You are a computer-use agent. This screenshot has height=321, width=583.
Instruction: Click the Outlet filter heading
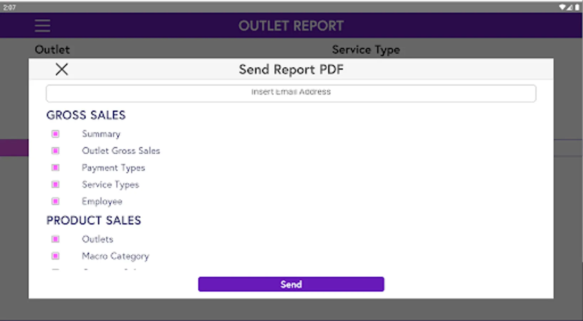pyautogui.click(x=52, y=50)
